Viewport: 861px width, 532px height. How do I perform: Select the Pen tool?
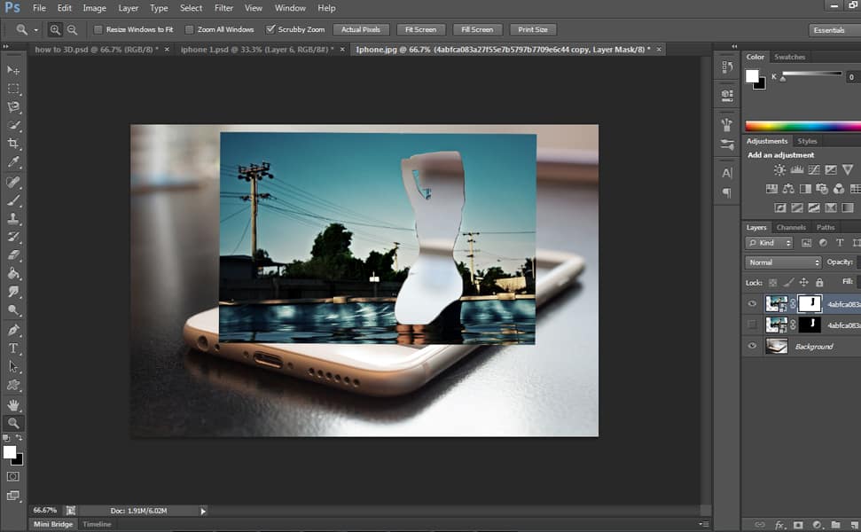point(13,330)
